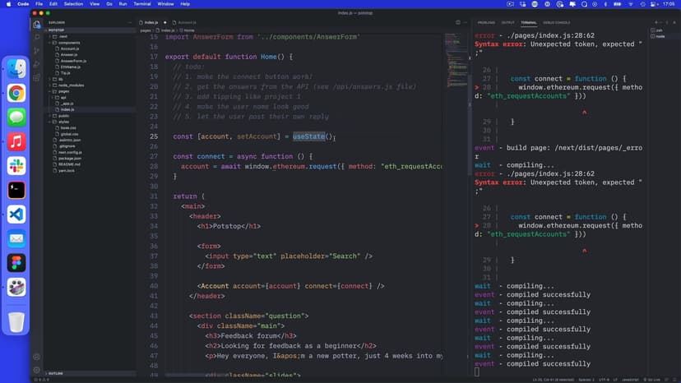The width and height of the screenshot is (681, 383).
Task: Launch Google Chrome from the dock
Action: click(16, 93)
